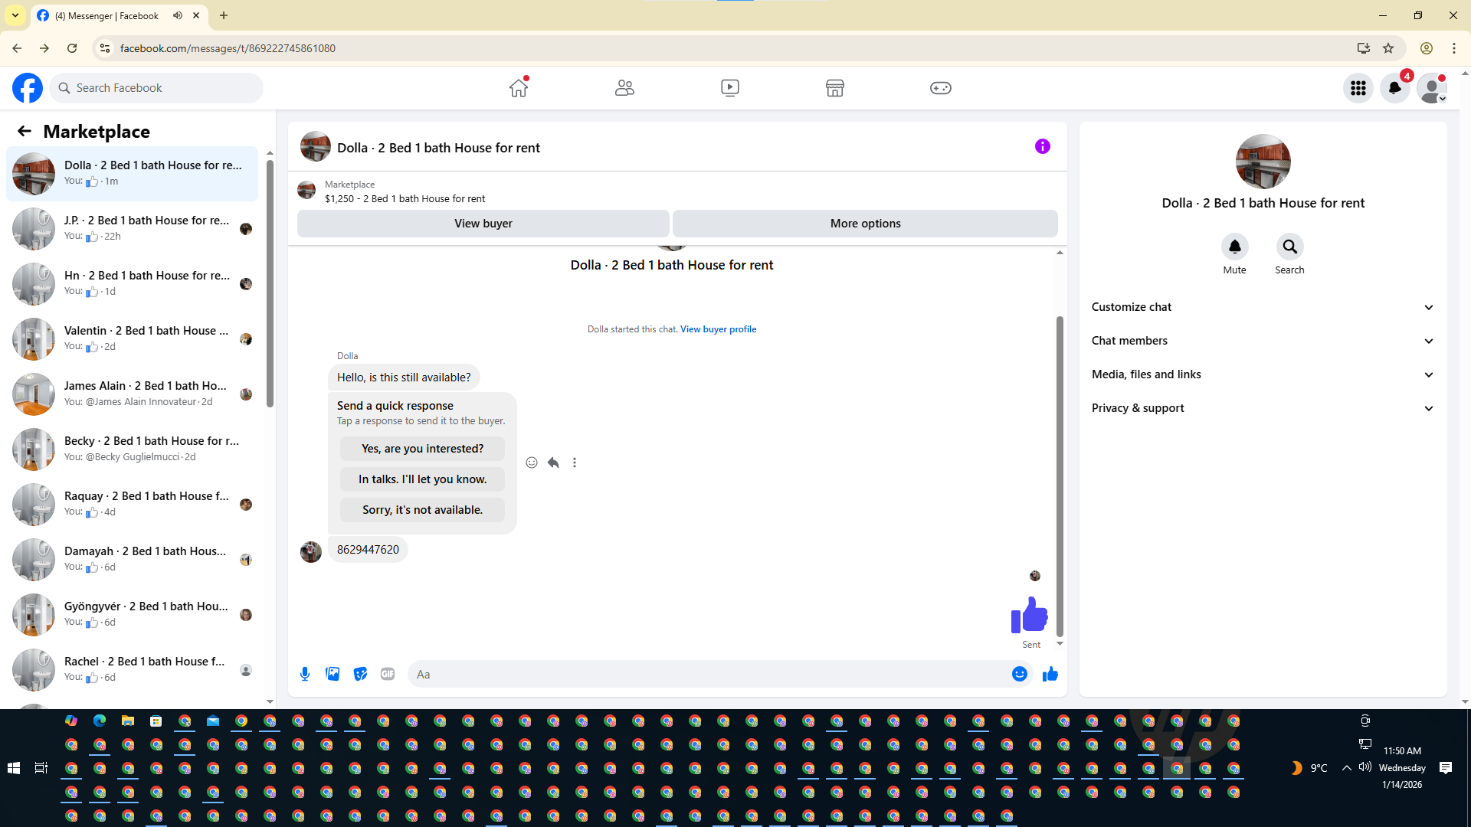Viewport: 1471px width, 827px height.
Task: Toggle the tab audio speaker icon
Action: [x=178, y=15]
